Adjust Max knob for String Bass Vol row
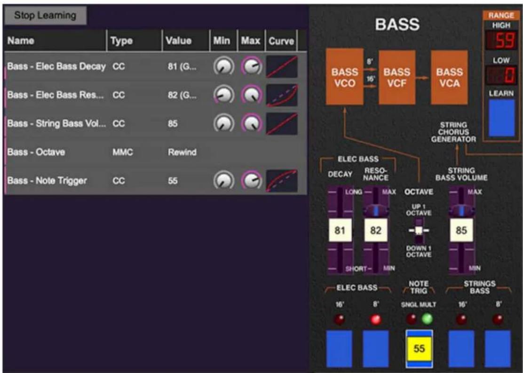Screen dimensions: 523x373 tap(252, 123)
